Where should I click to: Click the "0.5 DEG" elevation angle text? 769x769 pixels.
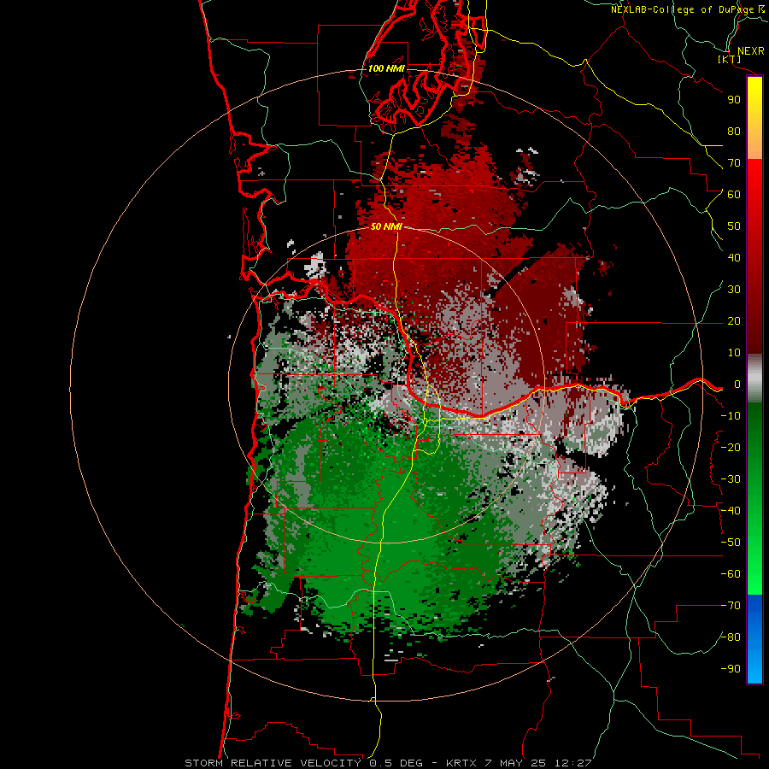pyautogui.click(x=396, y=763)
